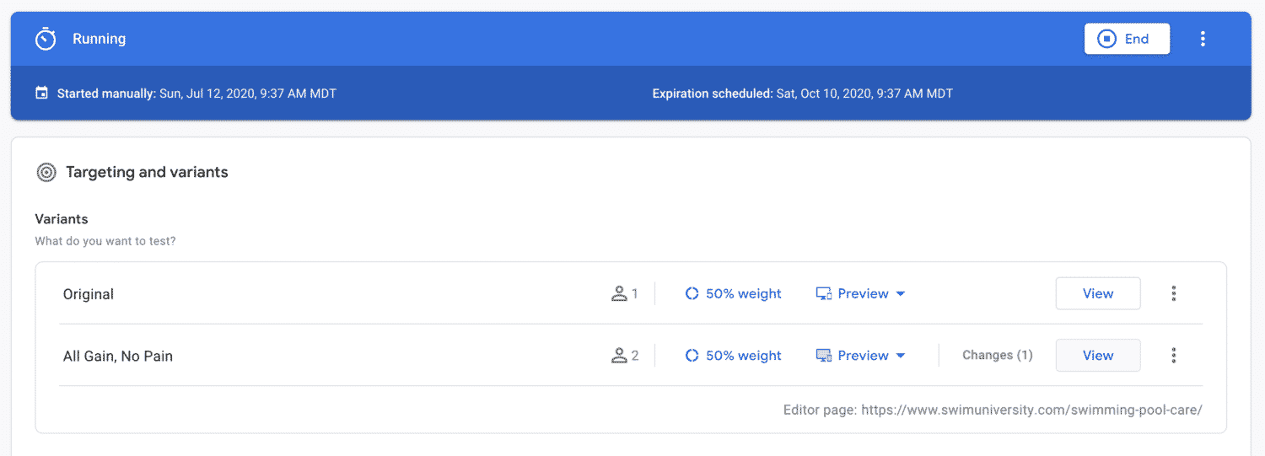Expand the Preview dropdown for Original variant
The height and width of the screenshot is (456, 1265).
pyautogui.click(x=861, y=294)
